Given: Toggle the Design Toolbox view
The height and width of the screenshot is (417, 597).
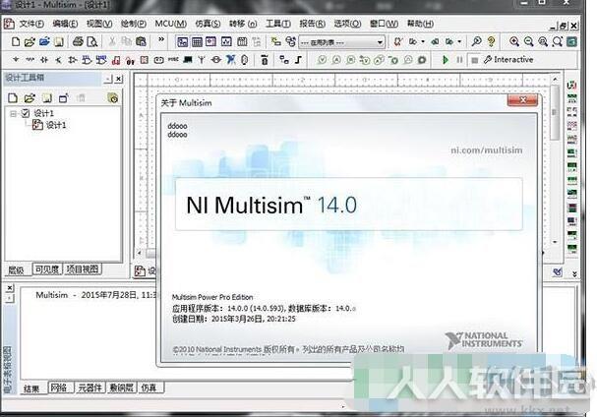Looking at the screenshot, I should coord(182,41).
